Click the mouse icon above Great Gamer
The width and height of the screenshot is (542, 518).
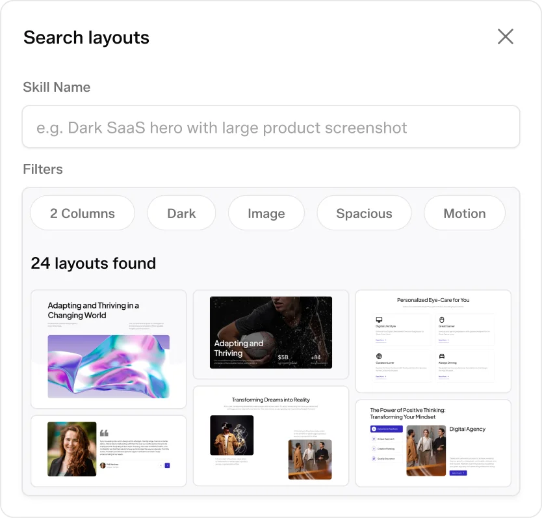click(x=442, y=320)
